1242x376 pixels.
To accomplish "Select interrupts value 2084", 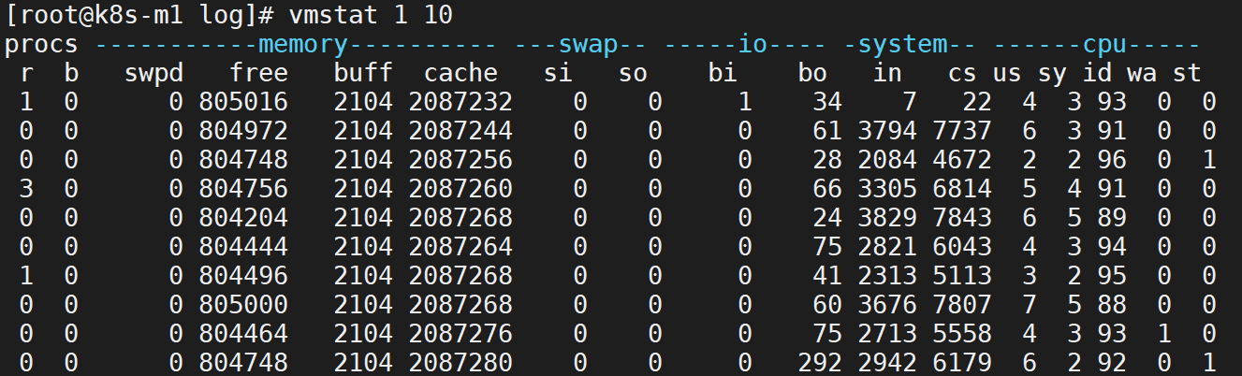I will 887,160.
